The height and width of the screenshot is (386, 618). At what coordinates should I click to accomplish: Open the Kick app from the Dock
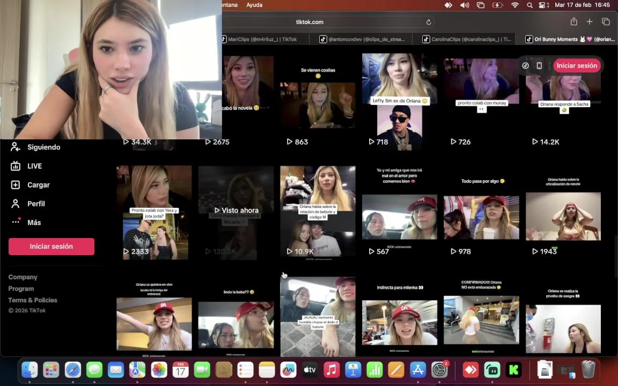(513, 370)
